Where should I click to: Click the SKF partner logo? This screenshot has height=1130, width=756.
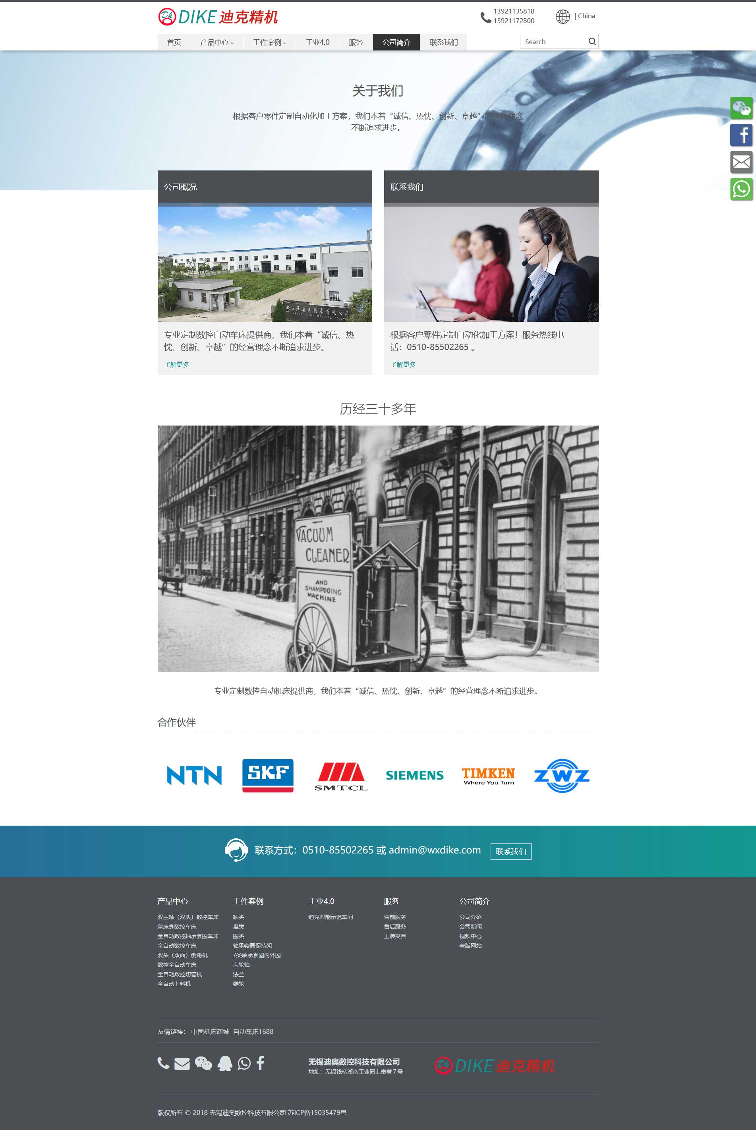(268, 775)
